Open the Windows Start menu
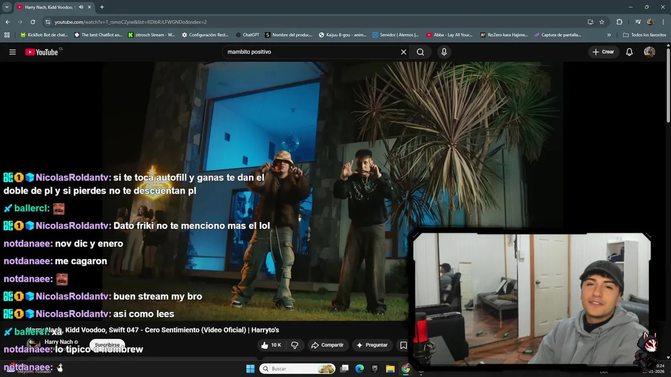Viewport: 671px width, 377px height. [x=250, y=369]
